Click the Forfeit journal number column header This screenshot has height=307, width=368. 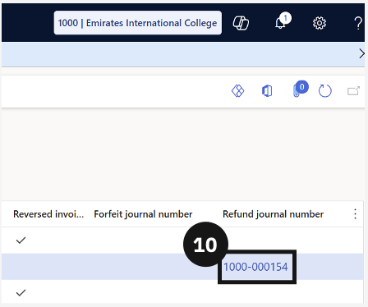(143, 214)
